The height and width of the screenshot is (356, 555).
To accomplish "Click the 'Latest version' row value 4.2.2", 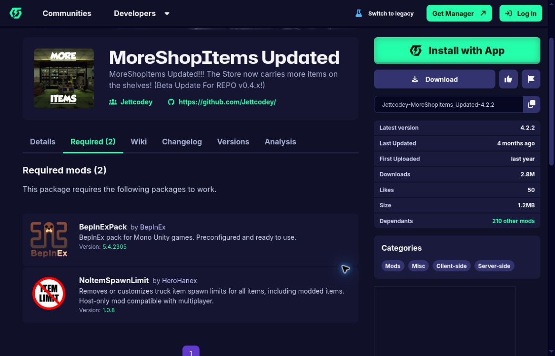I will pyautogui.click(x=527, y=128).
